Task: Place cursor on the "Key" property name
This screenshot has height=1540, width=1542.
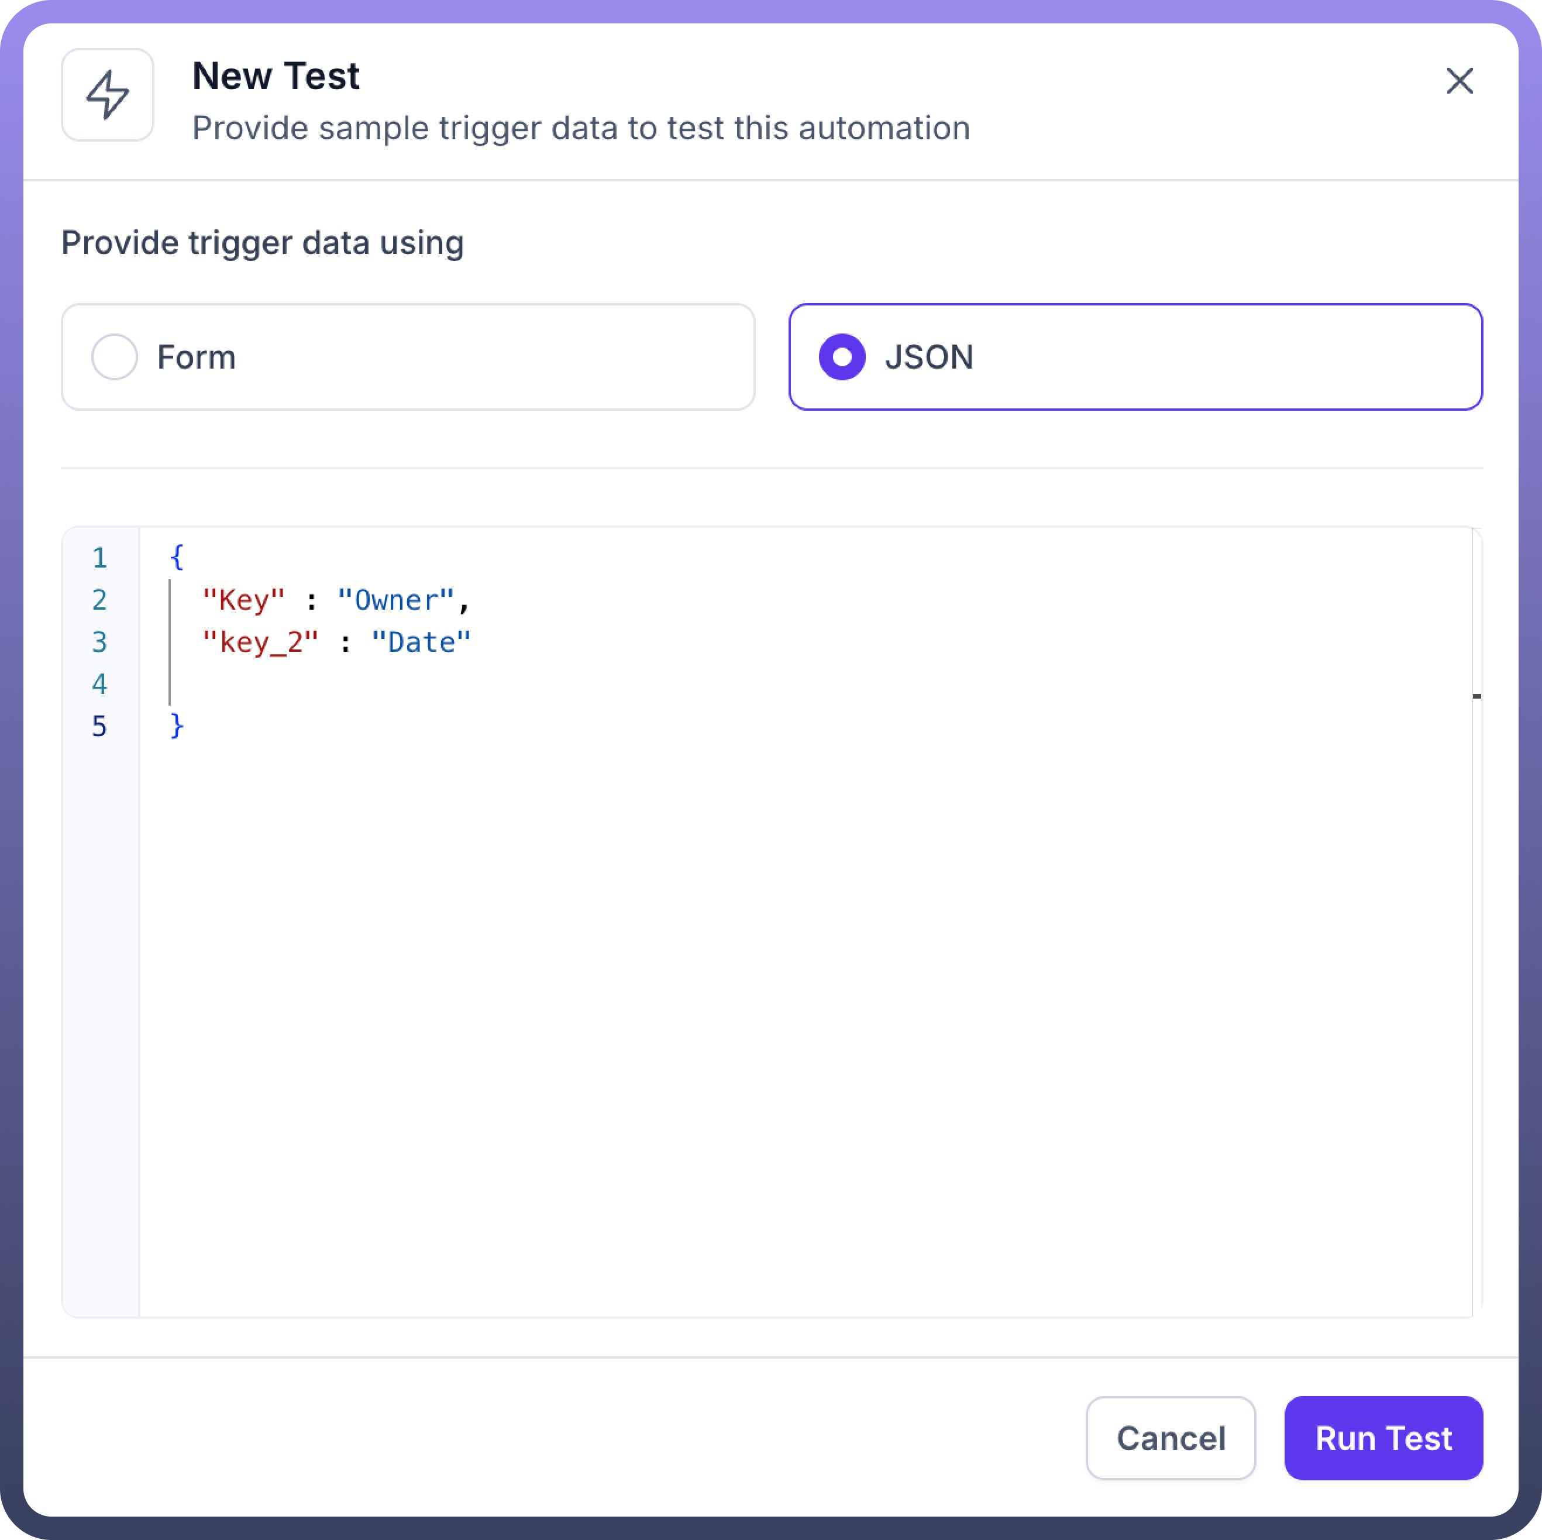Action: (243, 600)
